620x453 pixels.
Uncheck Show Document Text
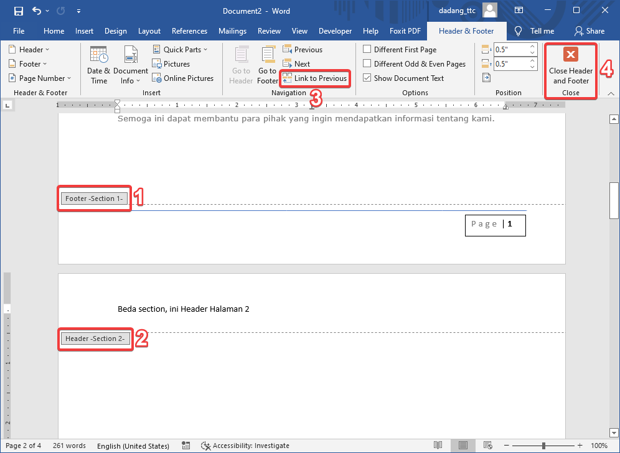(367, 78)
